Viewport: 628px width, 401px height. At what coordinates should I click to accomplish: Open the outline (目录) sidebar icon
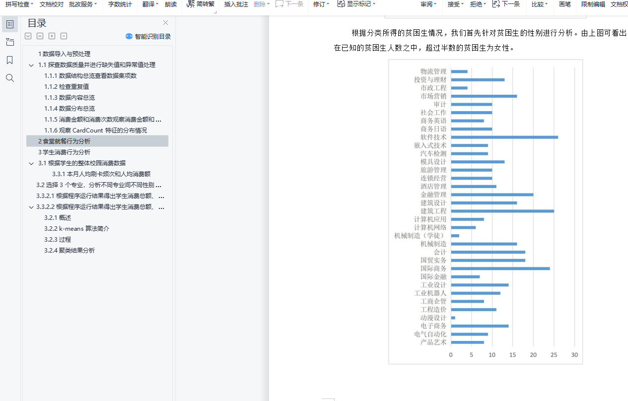point(10,24)
